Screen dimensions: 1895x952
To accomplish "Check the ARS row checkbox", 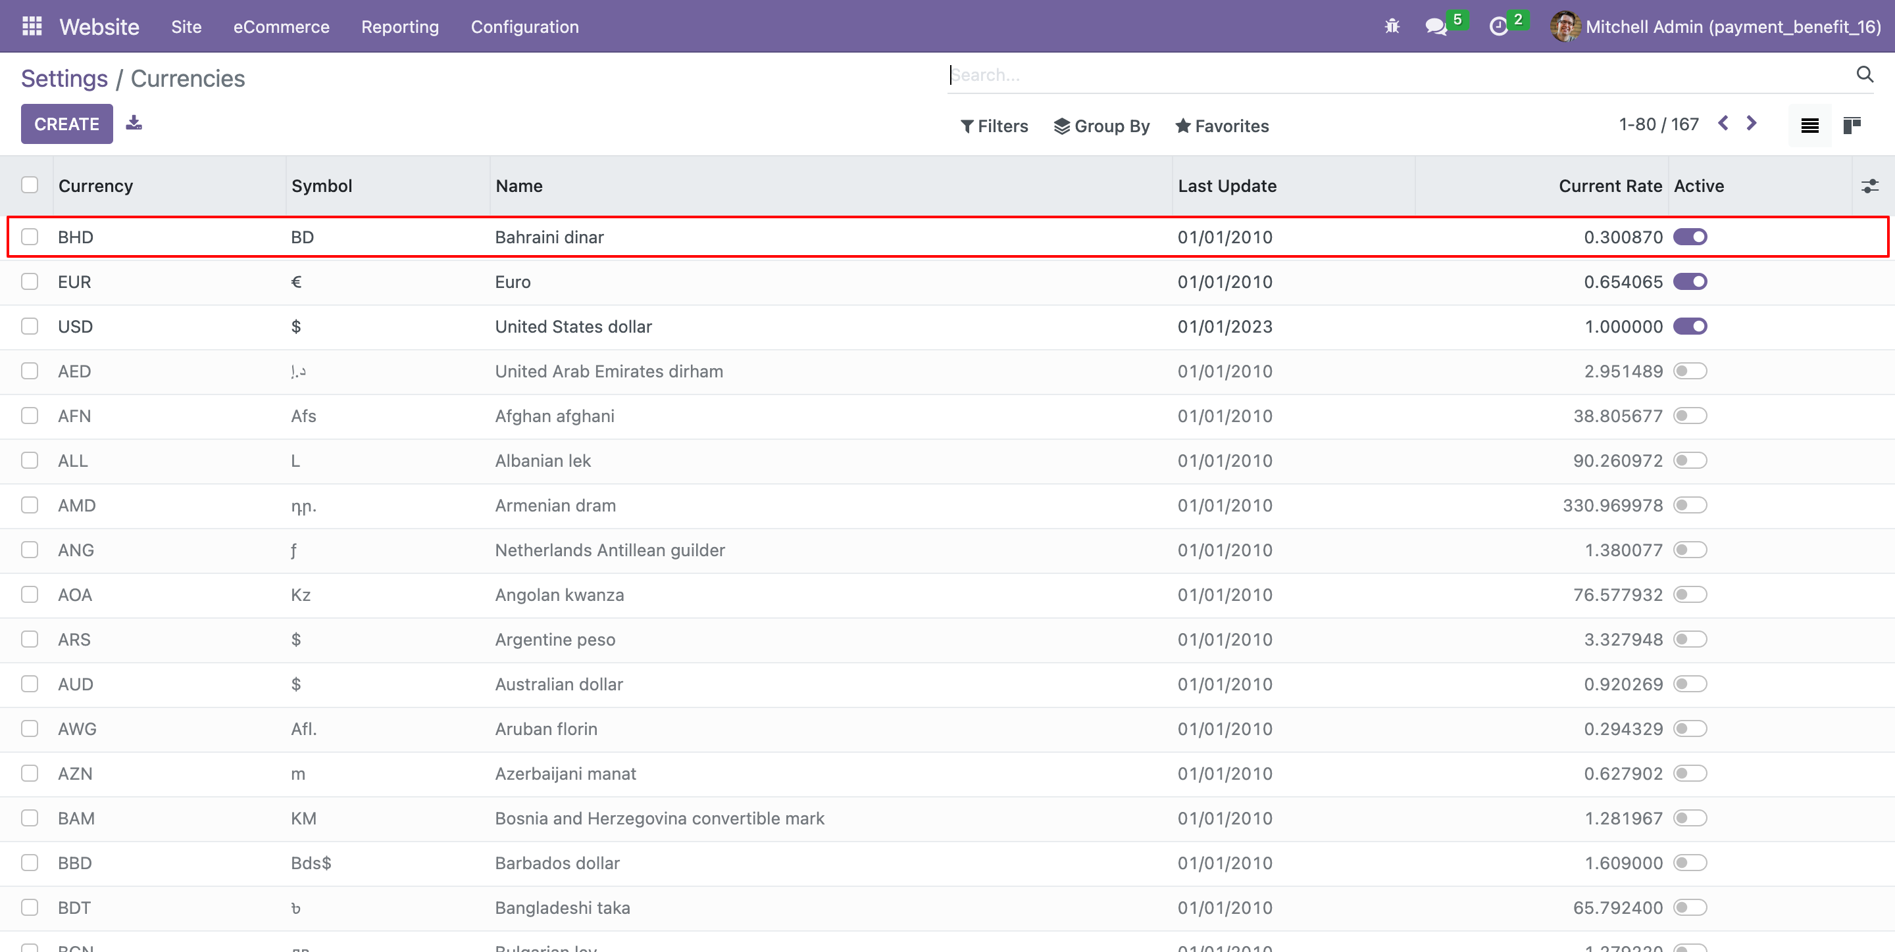I will point(30,640).
